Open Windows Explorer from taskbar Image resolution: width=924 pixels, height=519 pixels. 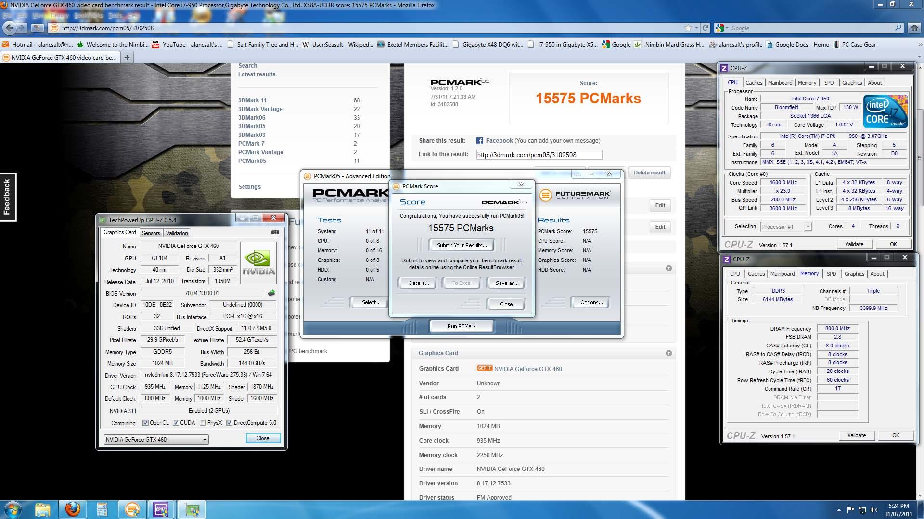click(42, 509)
